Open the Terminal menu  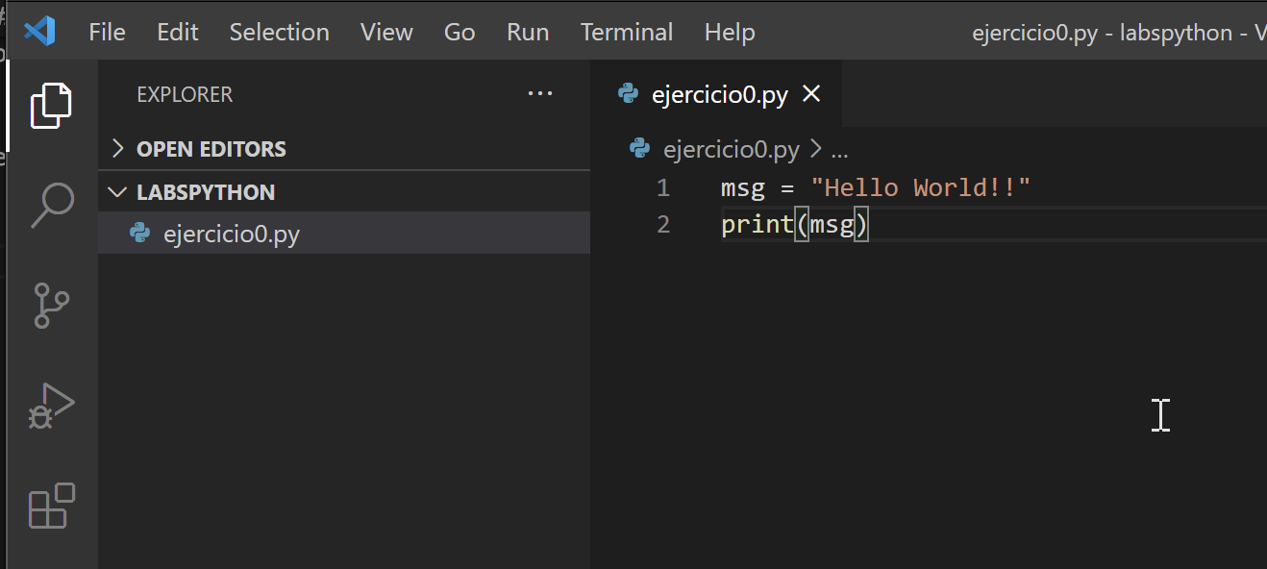tap(626, 32)
